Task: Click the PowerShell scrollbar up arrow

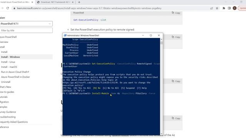Action: click(x=161, y=39)
